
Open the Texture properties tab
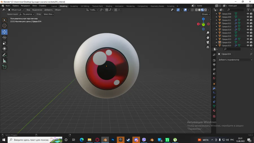pyautogui.click(x=214, y=116)
